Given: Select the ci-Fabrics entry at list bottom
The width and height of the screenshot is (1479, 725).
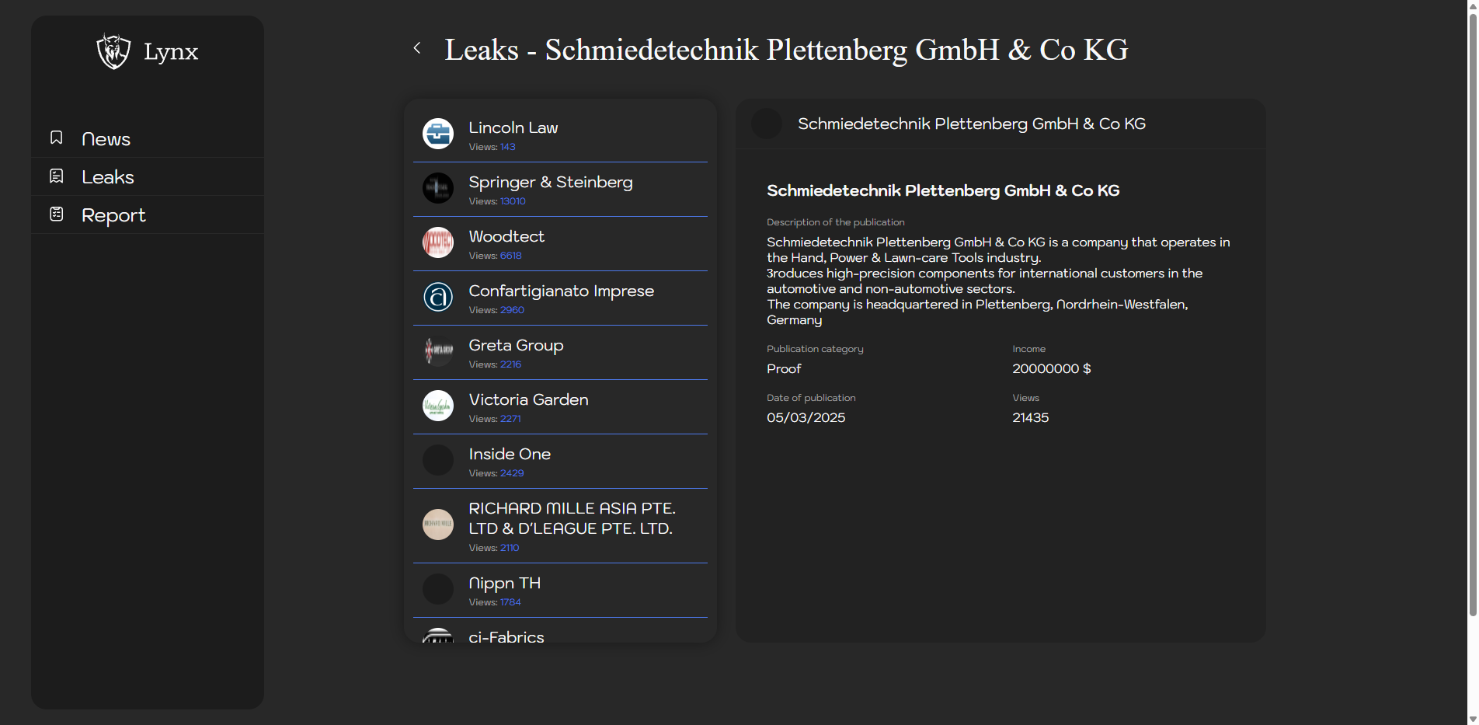Looking at the screenshot, I should tap(506, 636).
